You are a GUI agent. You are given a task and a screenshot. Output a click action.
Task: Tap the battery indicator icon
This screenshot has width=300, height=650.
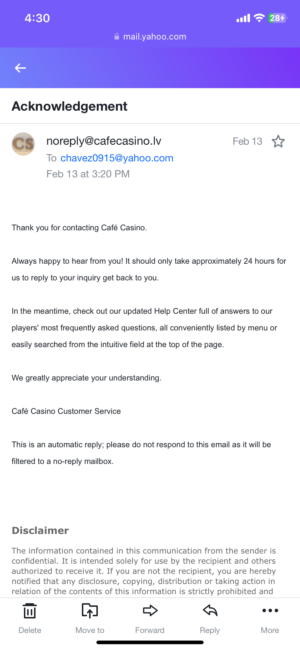click(278, 18)
